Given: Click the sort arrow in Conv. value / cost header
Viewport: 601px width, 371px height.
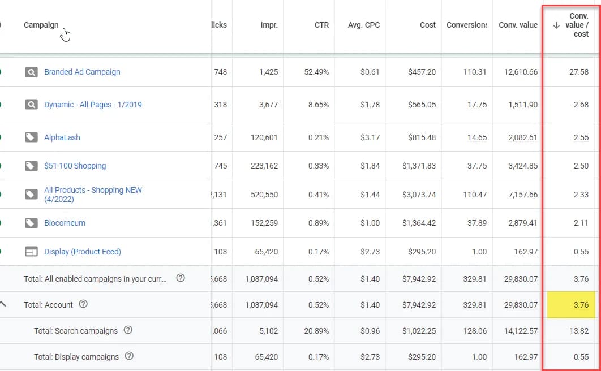Looking at the screenshot, I should coord(556,25).
